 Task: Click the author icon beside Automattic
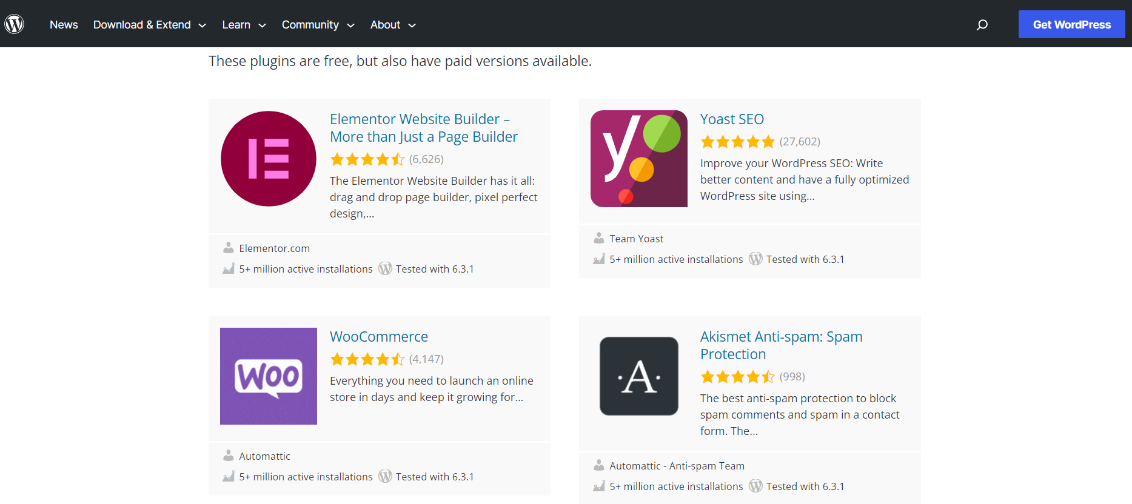coord(229,456)
